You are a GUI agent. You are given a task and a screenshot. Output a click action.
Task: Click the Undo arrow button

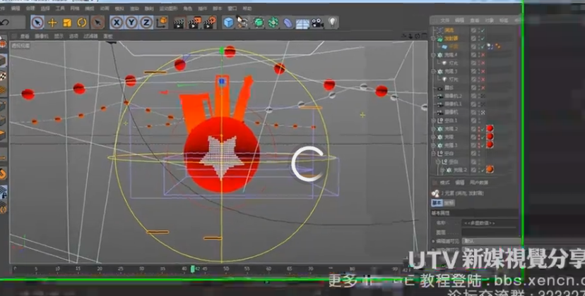5,23
